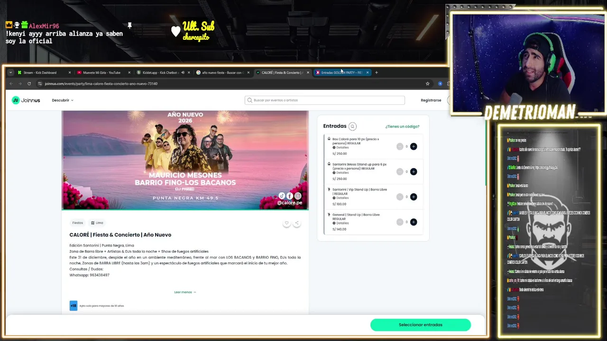Click the browser address bar URL
The width and height of the screenshot is (607, 341).
point(101,84)
